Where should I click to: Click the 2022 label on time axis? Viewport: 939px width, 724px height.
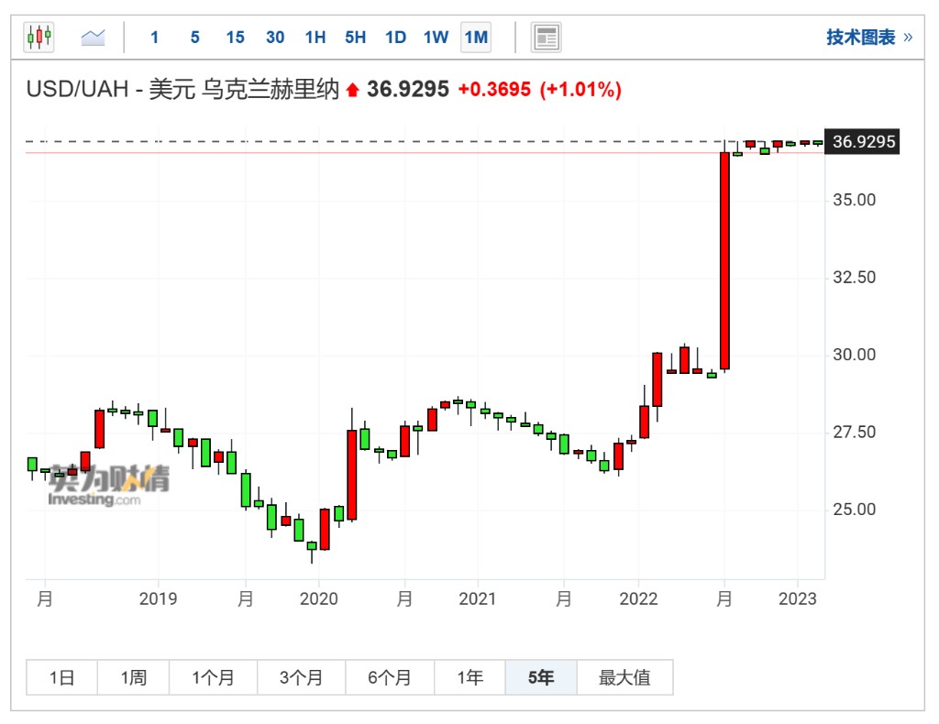[638, 598]
